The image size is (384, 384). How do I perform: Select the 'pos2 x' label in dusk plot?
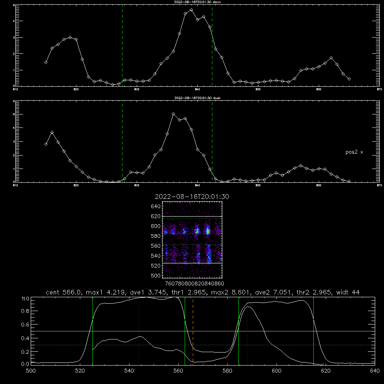(x=354, y=152)
